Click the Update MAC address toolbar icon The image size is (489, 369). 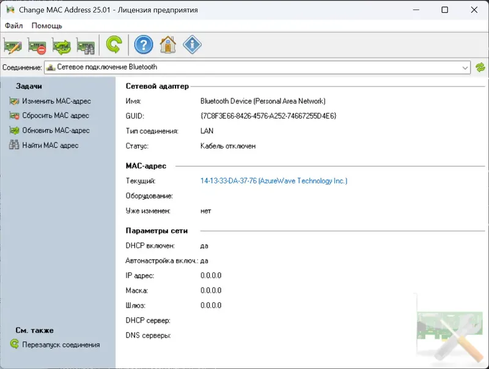point(61,45)
